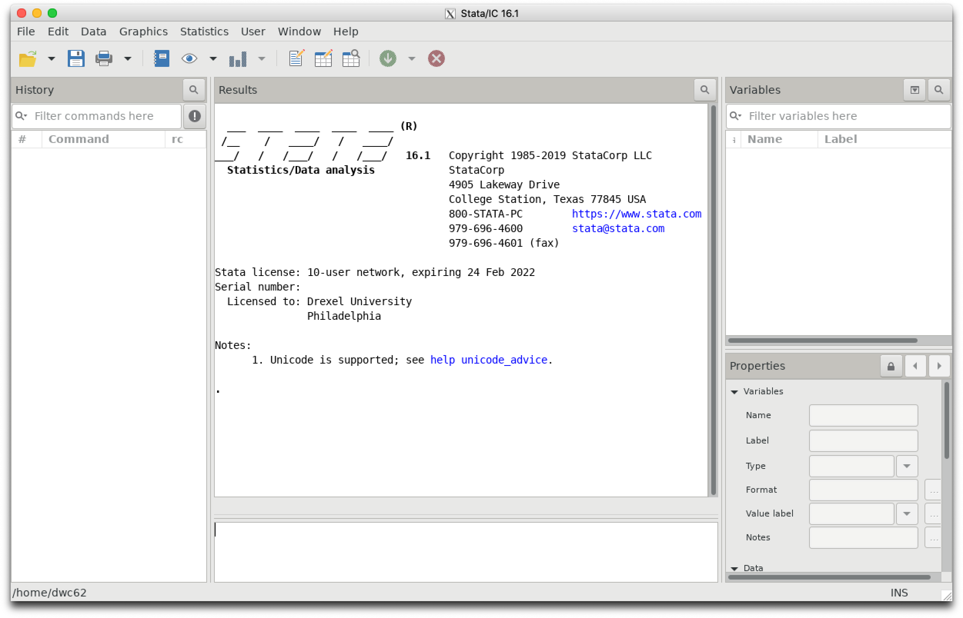Open the File menu
This screenshot has width=963, height=618.
tap(26, 31)
